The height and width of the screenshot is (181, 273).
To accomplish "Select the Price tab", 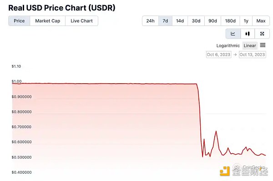I will coord(19,21).
